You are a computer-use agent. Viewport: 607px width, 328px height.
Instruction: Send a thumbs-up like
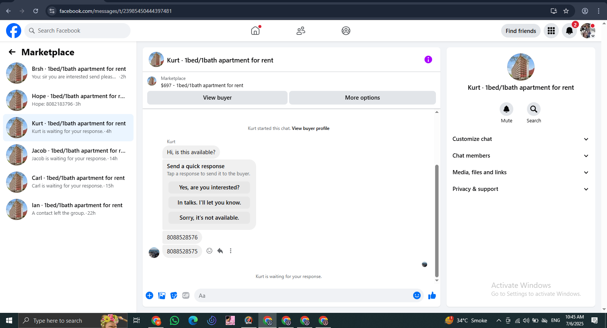coord(432,295)
